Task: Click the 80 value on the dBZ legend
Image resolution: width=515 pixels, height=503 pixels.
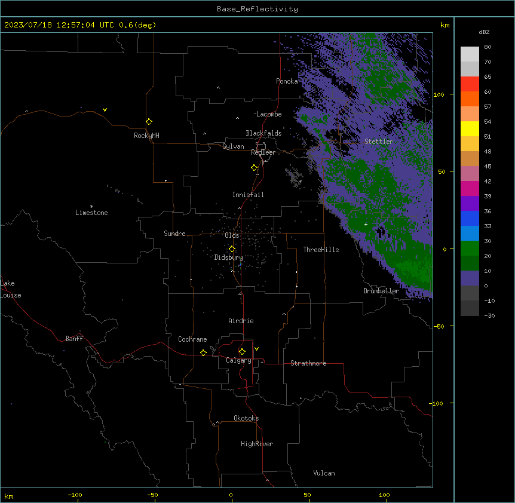Action: tap(488, 47)
